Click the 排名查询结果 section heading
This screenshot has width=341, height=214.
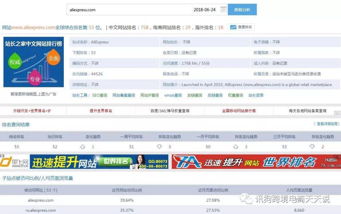point(16,125)
